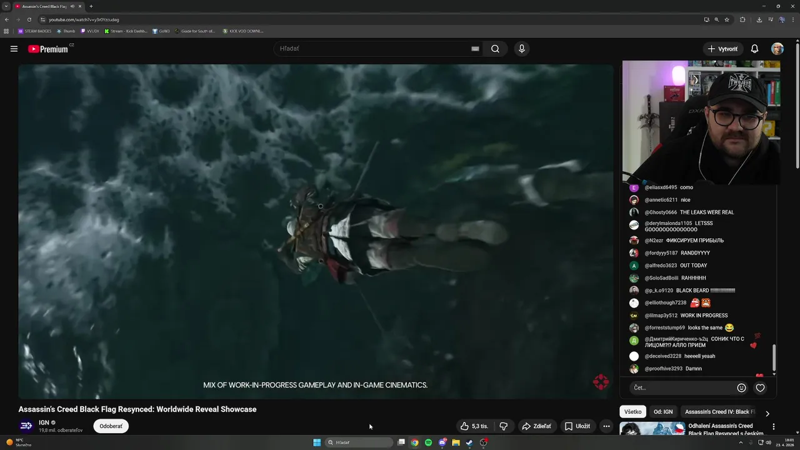
Task: Click the address bar URL
Action: click(84, 19)
